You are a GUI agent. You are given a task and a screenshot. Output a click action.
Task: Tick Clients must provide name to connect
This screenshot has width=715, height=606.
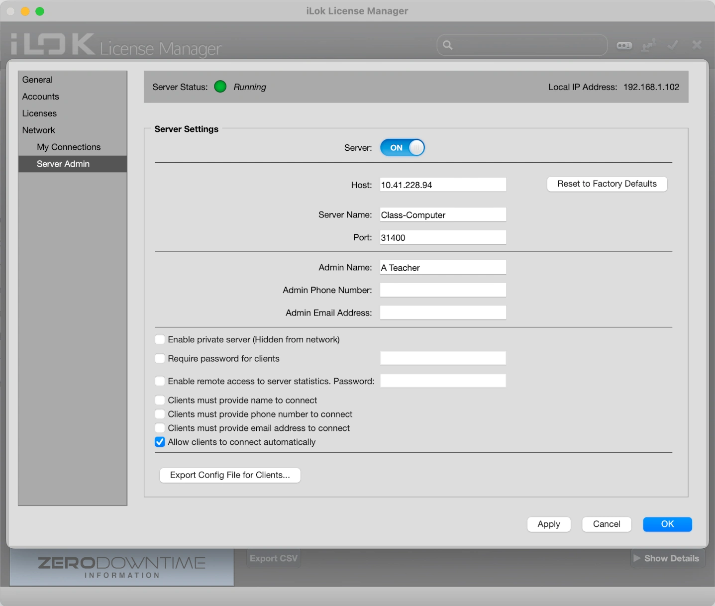pos(160,401)
